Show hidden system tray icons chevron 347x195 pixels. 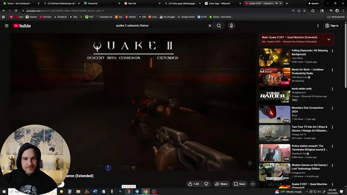pos(307,191)
